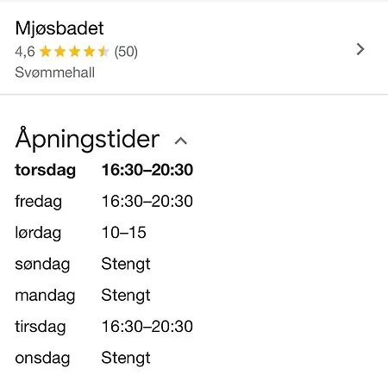Select the bold torsdag row
Screen dimensions: 388x388
click(103, 170)
